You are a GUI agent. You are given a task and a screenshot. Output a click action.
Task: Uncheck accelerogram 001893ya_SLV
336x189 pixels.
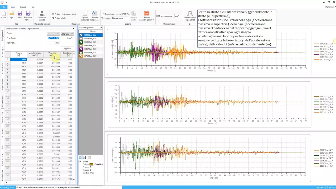(x=81, y=42)
